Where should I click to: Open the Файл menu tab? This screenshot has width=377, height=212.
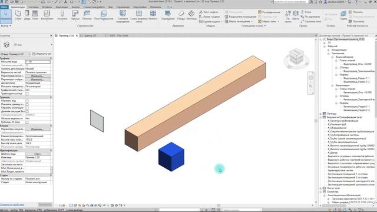pyautogui.click(x=4, y=7)
